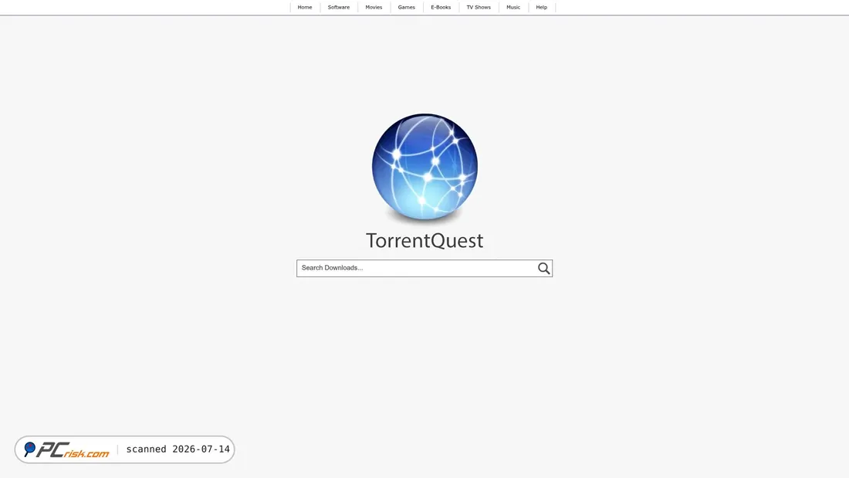This screenshot has width=849, height=478.
Task: Click the magnifying glass search icon
Action: click(x=543, y=268)
